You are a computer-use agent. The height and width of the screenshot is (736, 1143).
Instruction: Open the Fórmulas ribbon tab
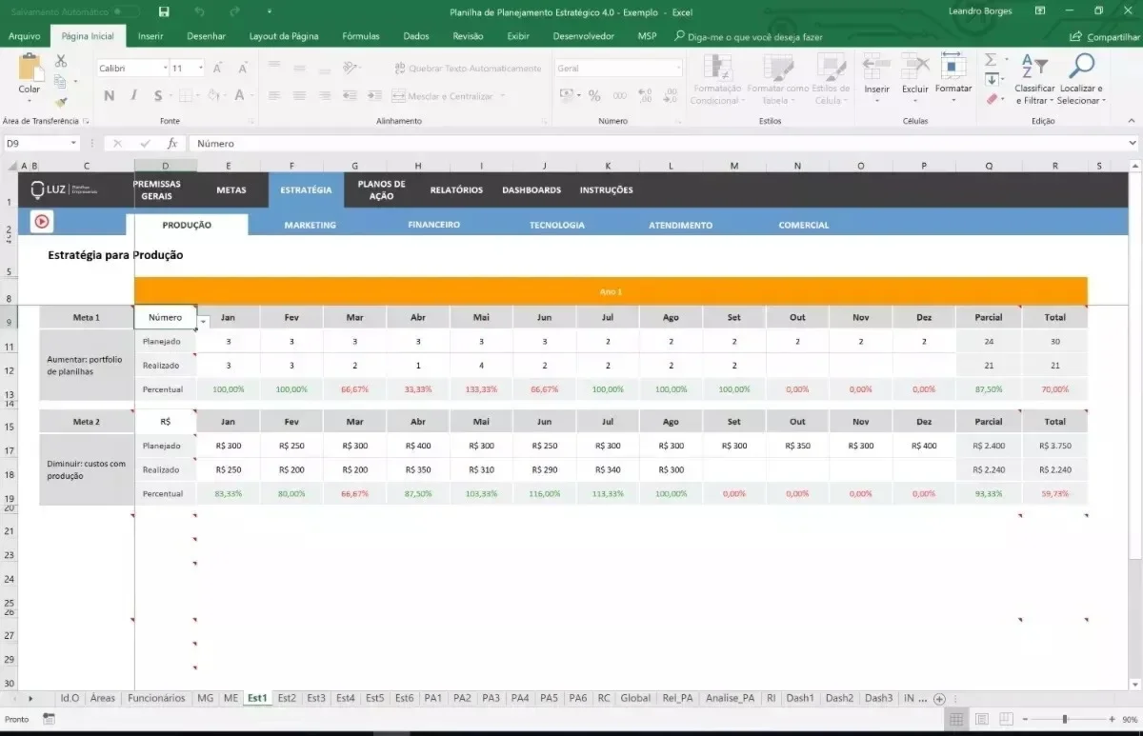point(361,36)
